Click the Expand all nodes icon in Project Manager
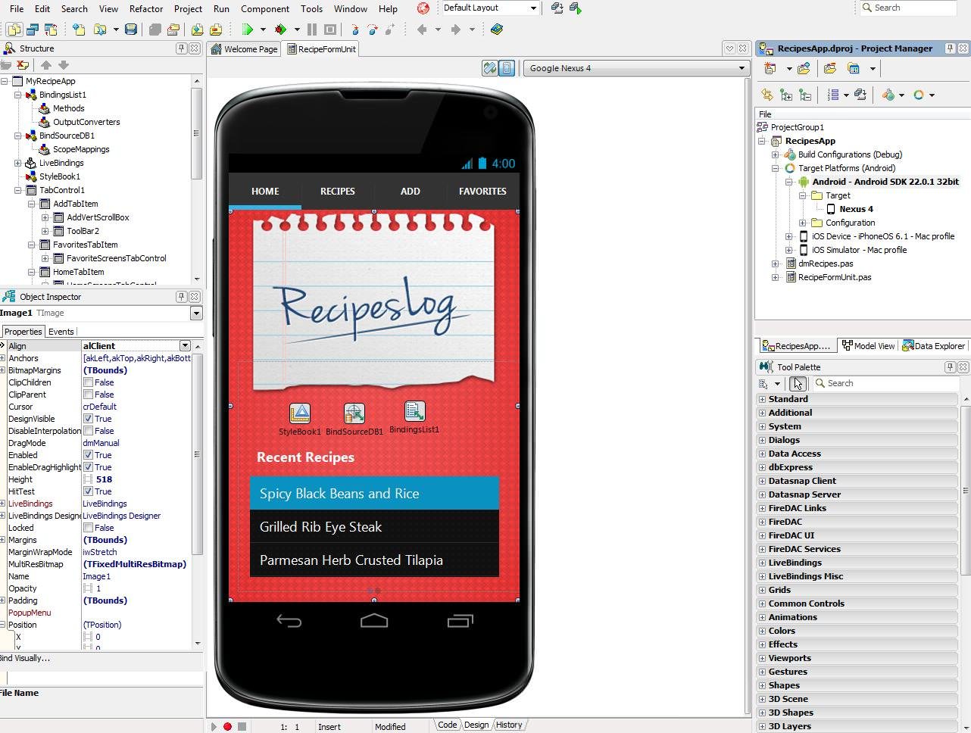Screen dimensions: 971x733 [x=786, y=95]
